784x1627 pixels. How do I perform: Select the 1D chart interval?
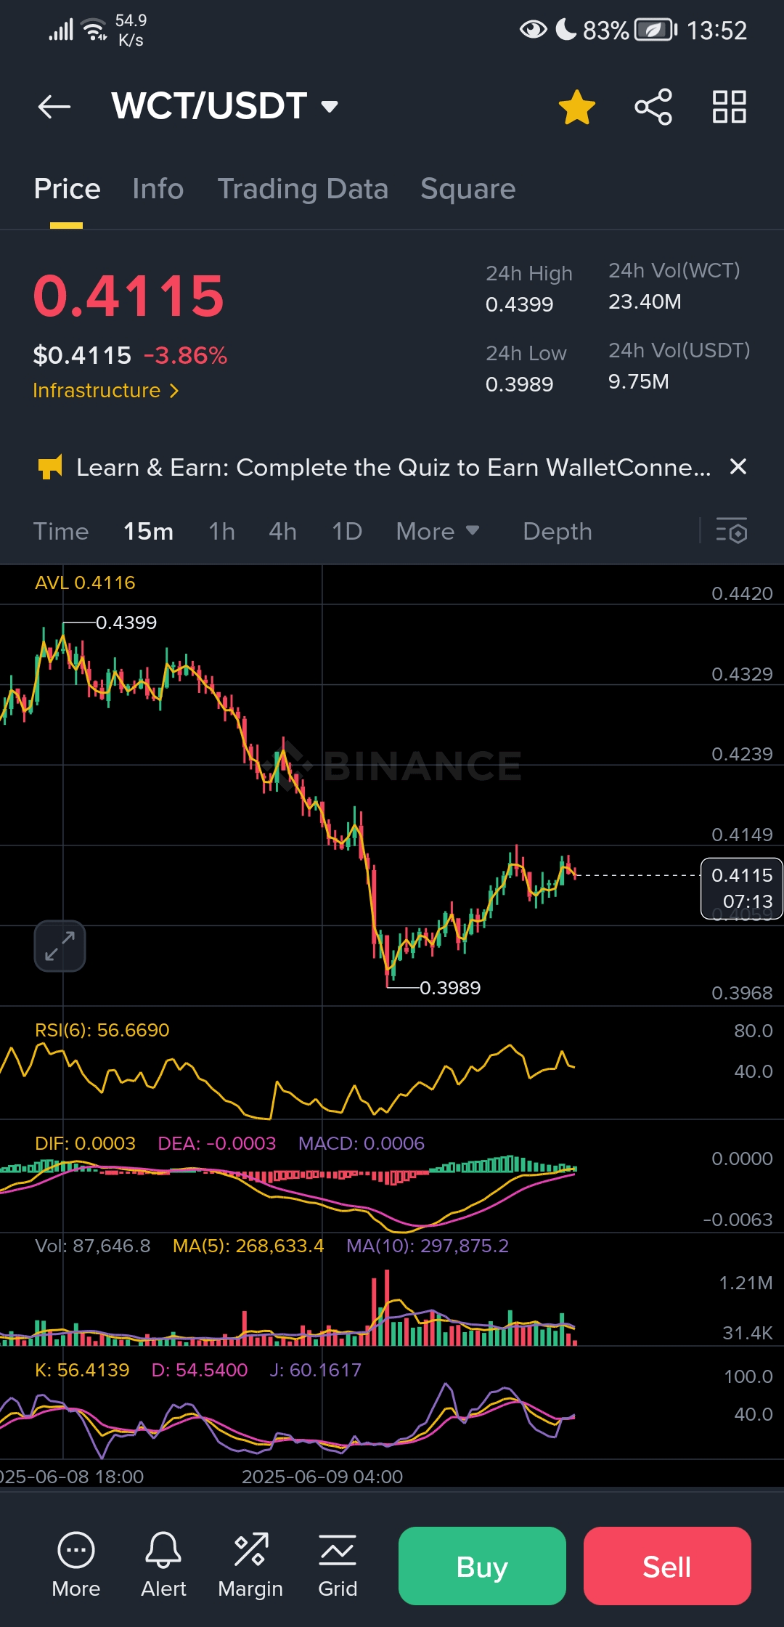347,532
